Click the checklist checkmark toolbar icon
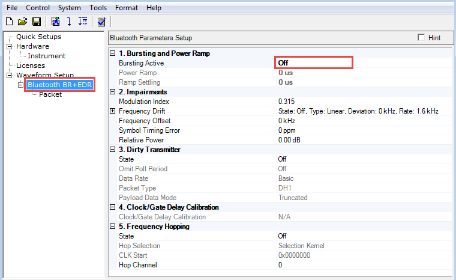 (x=101, y=22)
